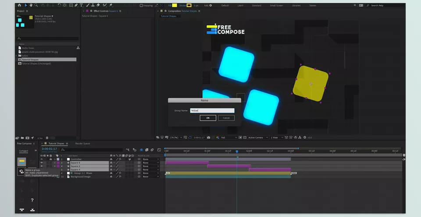
Task: Toggle visibility of the Square 5 layer
Action: click(41, 166)
